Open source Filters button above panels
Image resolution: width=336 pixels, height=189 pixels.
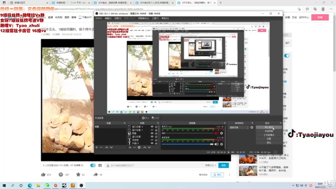pyautogui.click(x=155, y=118)
